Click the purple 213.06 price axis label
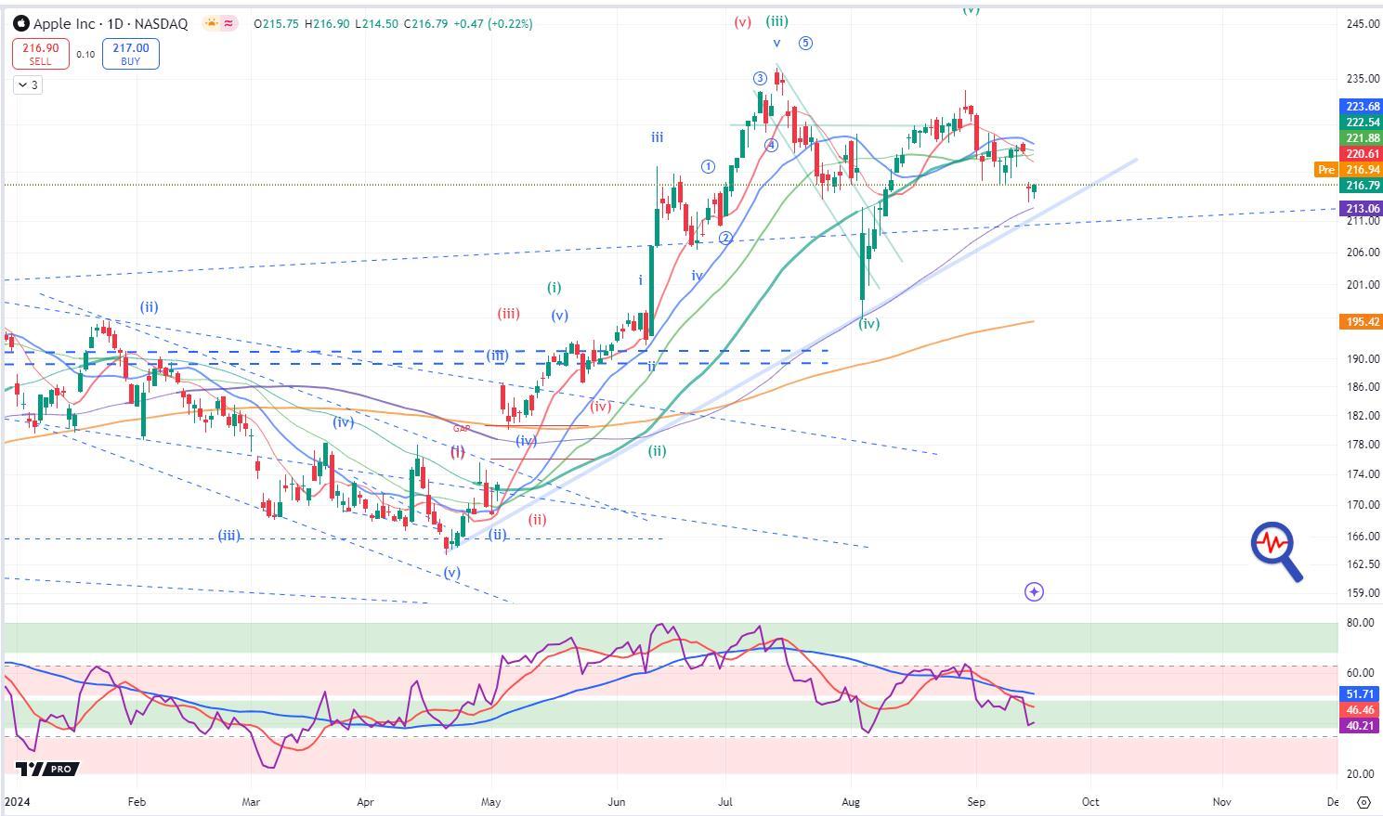Image resolution: width=1383 pixels, height=816 pixels. tap(1361, 209)
